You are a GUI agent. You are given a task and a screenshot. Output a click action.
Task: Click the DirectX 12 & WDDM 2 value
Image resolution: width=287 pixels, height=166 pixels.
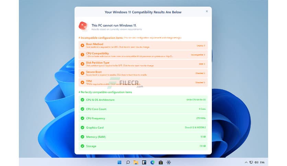pyautogui.click(x=195, y=128)
